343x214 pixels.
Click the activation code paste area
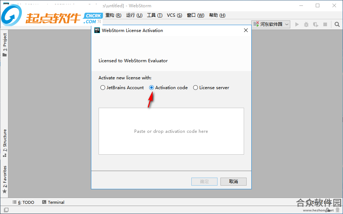[171, 131]
